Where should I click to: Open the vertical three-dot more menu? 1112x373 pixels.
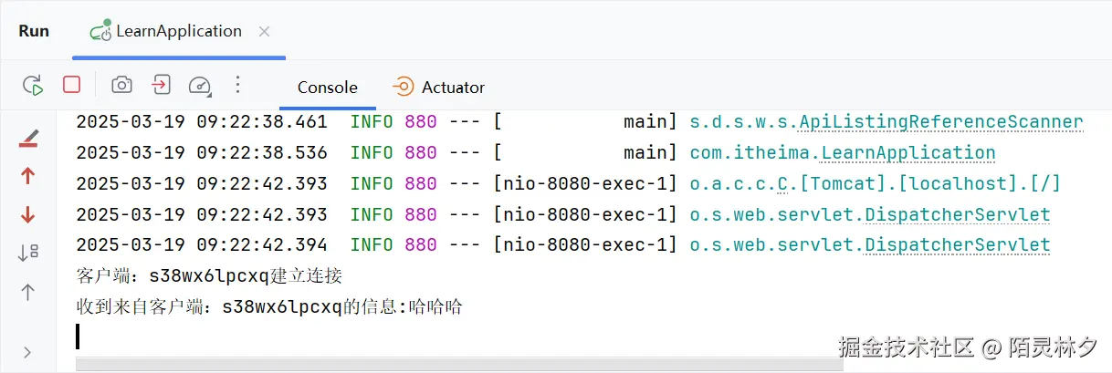[237, 85]
